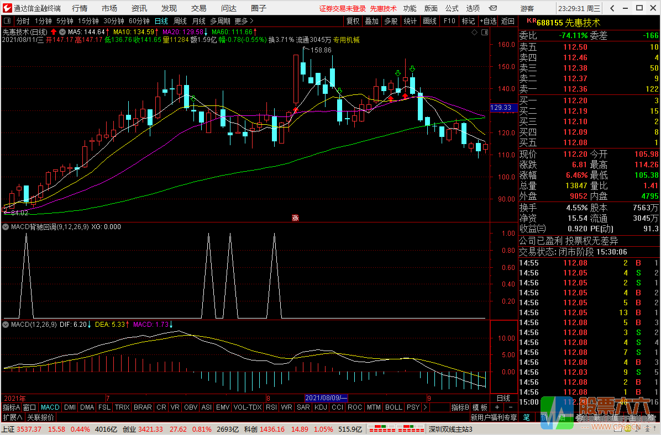Click the 上证 3537.37 index in status bar
This screenshot has height=435, width=661.
22,429
